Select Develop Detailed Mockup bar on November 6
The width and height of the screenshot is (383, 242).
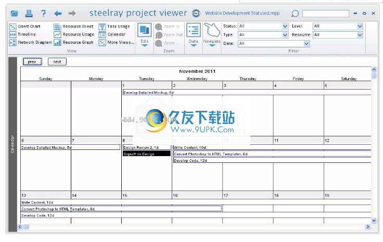pos(70,147)
